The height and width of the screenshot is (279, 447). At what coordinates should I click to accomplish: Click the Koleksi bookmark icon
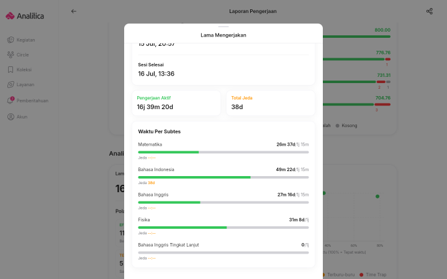tap(11, 69)
